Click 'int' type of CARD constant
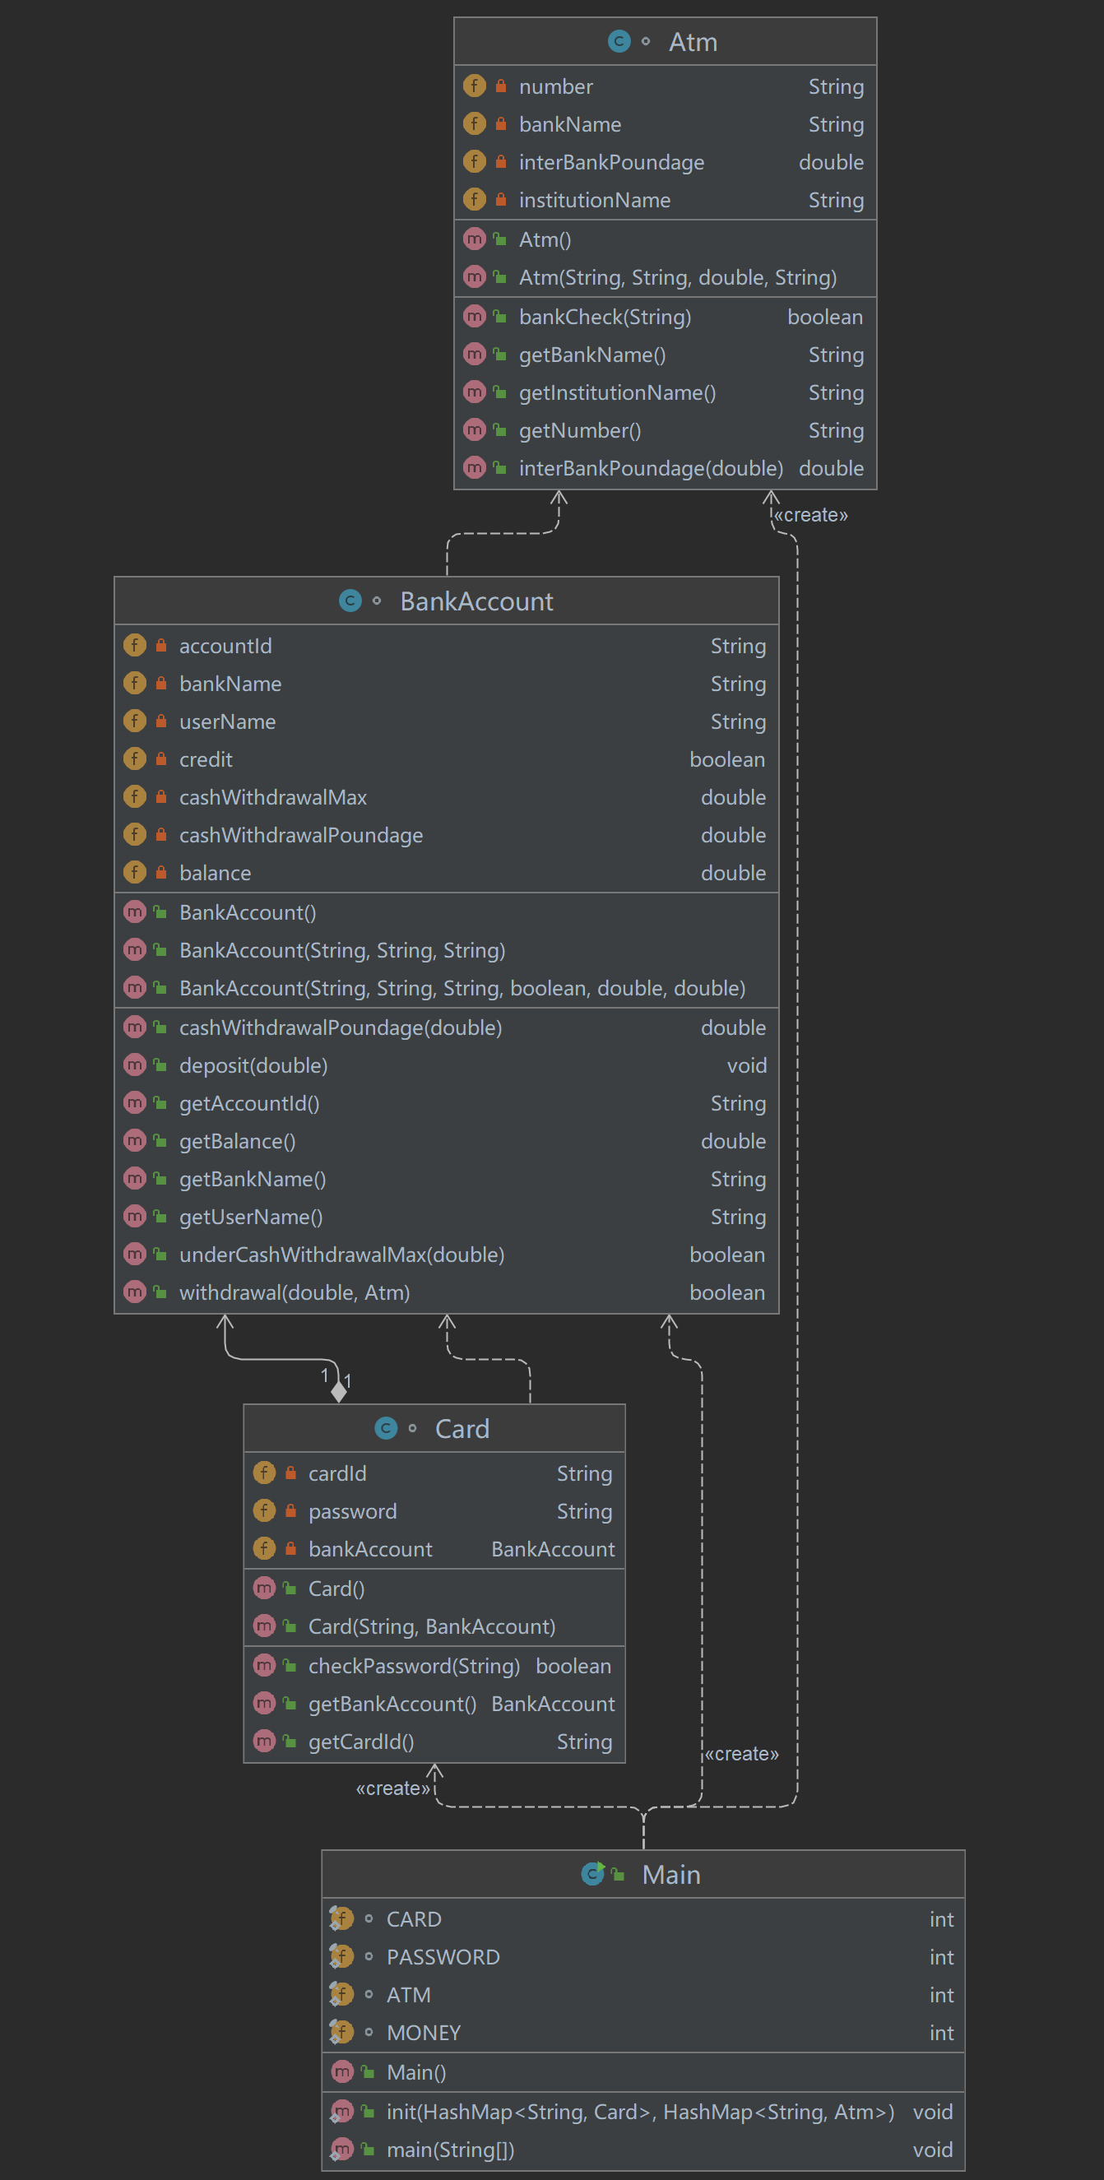Screen dimensions: 1104x2180 (x=942, y=1919)
